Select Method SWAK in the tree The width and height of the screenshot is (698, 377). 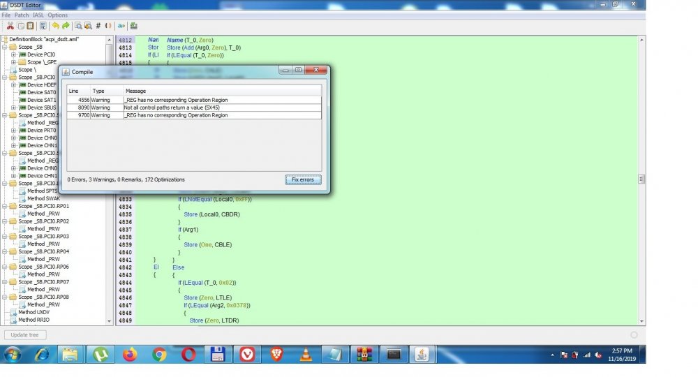(x=43, y=198)
